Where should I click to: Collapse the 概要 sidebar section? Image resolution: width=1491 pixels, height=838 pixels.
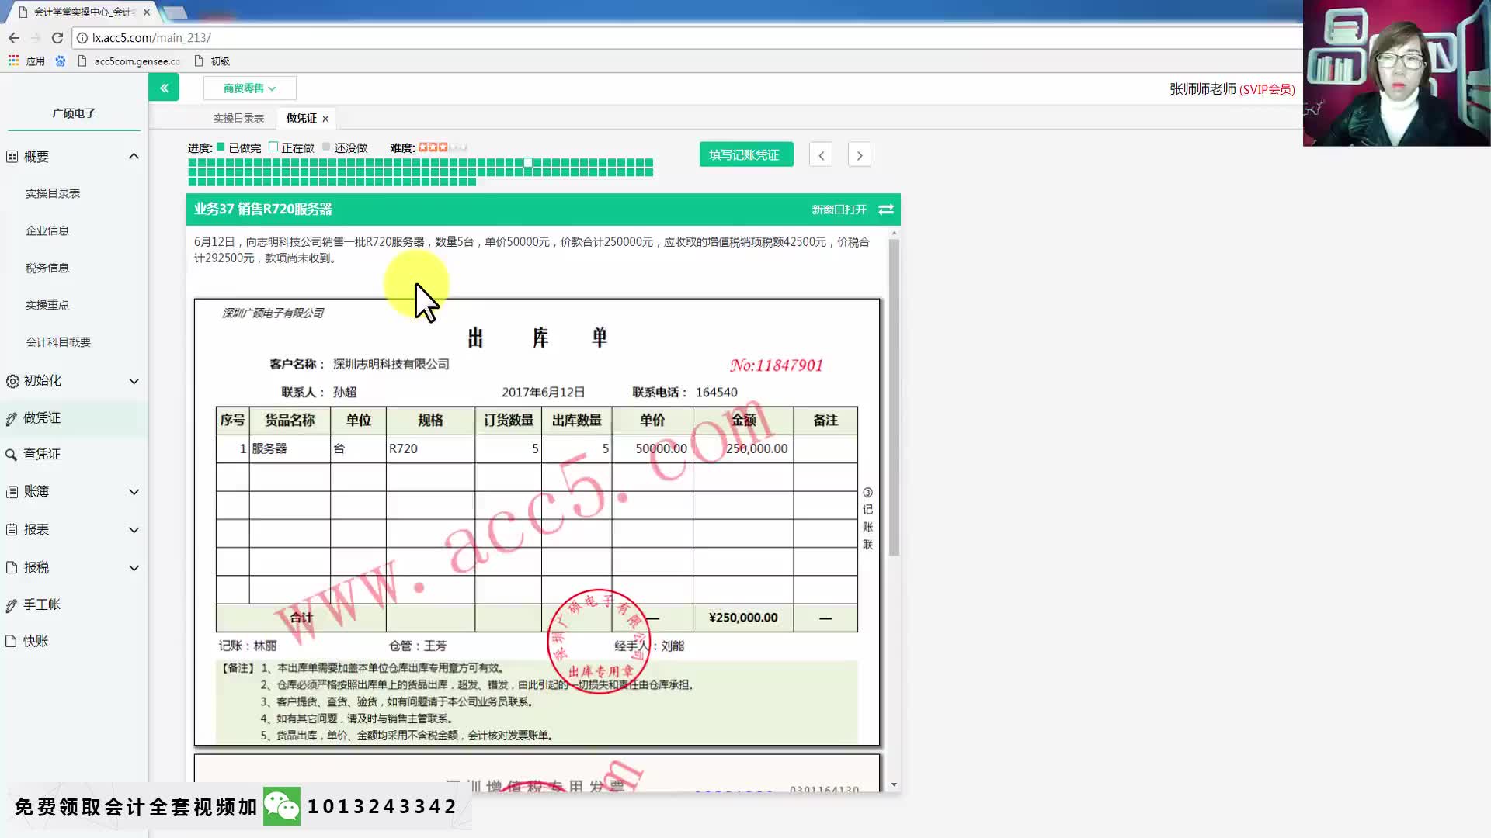134,157
